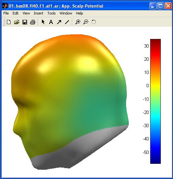Click the colorbar at the red region
173x179 pixels.
click(156, 56)
